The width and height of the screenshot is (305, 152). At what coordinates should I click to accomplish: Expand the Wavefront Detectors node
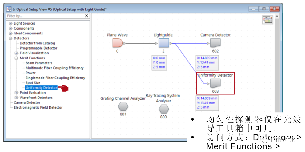[16, 98]
